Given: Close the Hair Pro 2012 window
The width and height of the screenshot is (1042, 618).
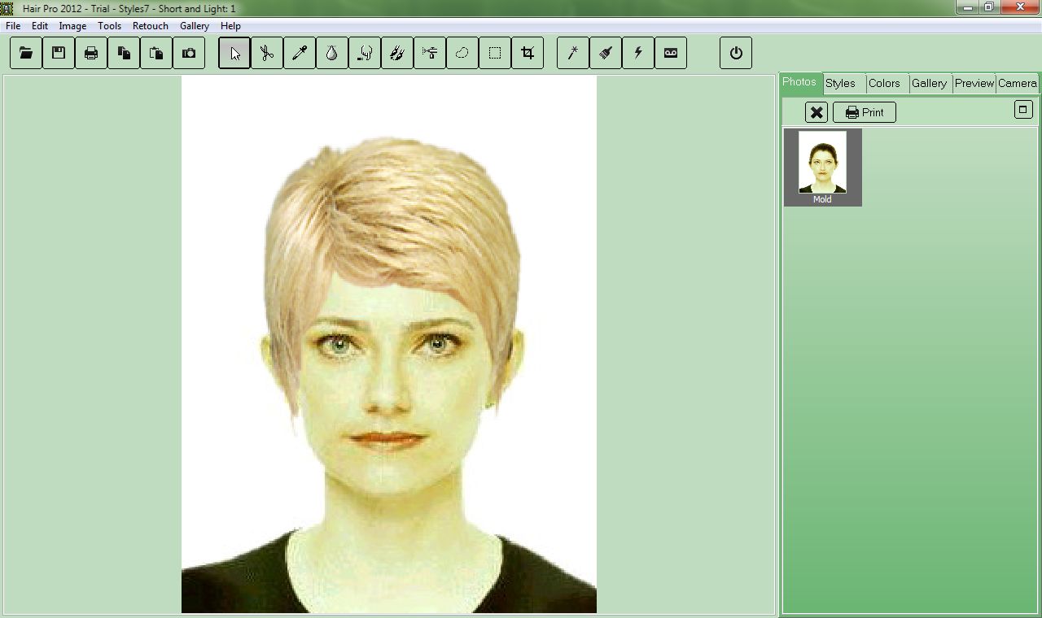Looking at the screenshot, I should pos(1019,7).
